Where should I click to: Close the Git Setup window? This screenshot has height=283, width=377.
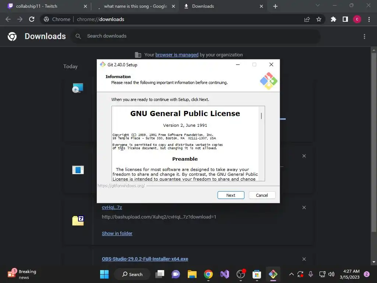[271, 64]
